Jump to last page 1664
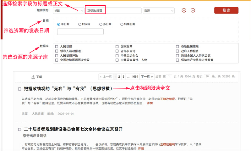 point(135,76)
